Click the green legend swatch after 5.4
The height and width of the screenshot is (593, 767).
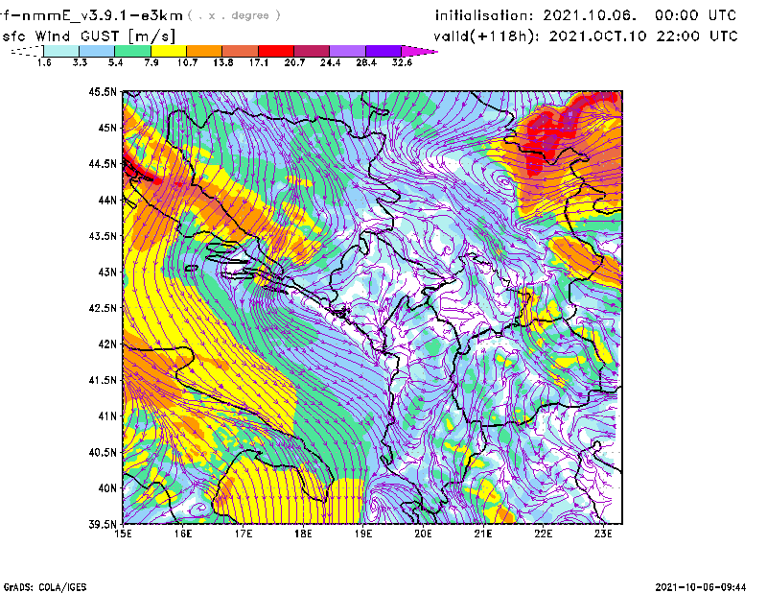pyautogui.click(x=132, y=51)
